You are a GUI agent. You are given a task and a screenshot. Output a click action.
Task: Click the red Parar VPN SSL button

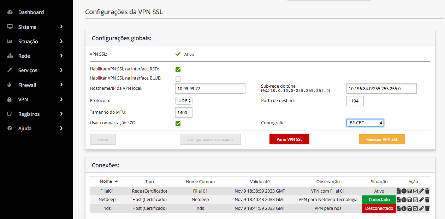289,139
